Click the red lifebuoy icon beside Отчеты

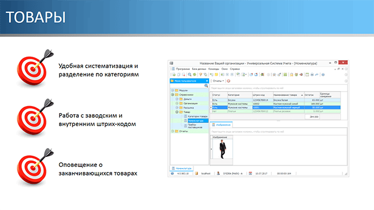coord(228,81)
